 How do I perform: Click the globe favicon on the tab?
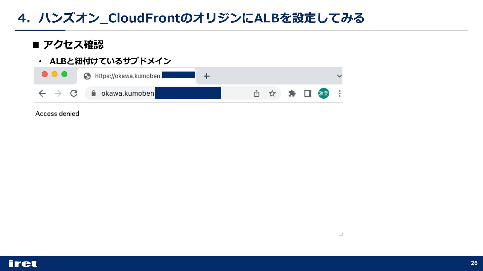pyautogui.click(x=87, y=76)
